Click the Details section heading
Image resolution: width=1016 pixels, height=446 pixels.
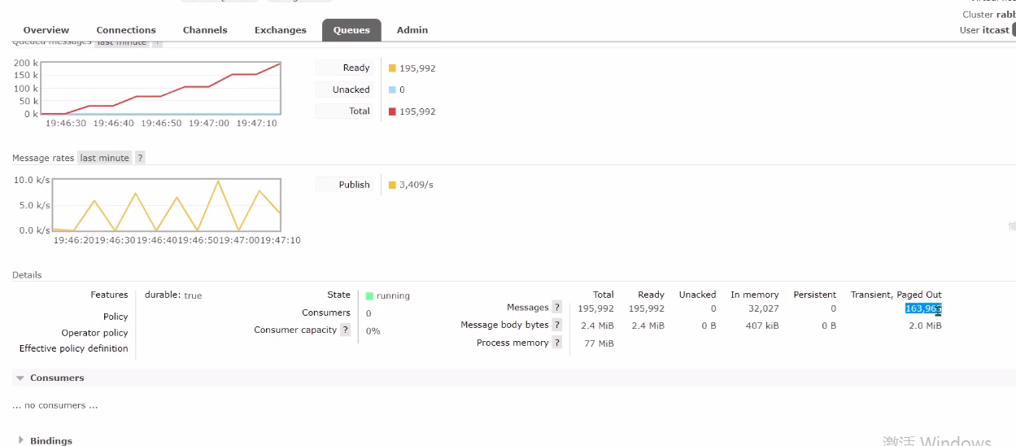tap(27, 275)
